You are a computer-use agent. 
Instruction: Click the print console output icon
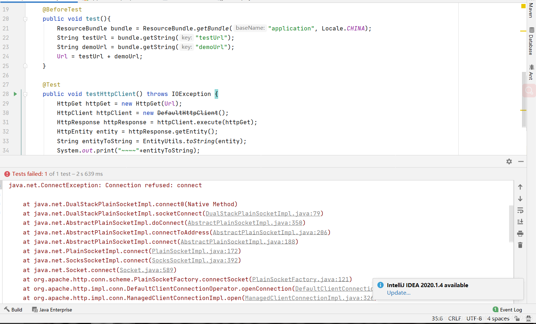click(x=520, y=234)
